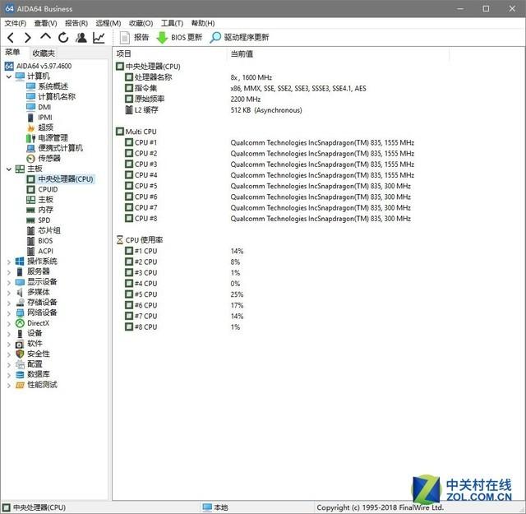
Task: Expand the 多媒体 tree node
Action: (9, 293)
